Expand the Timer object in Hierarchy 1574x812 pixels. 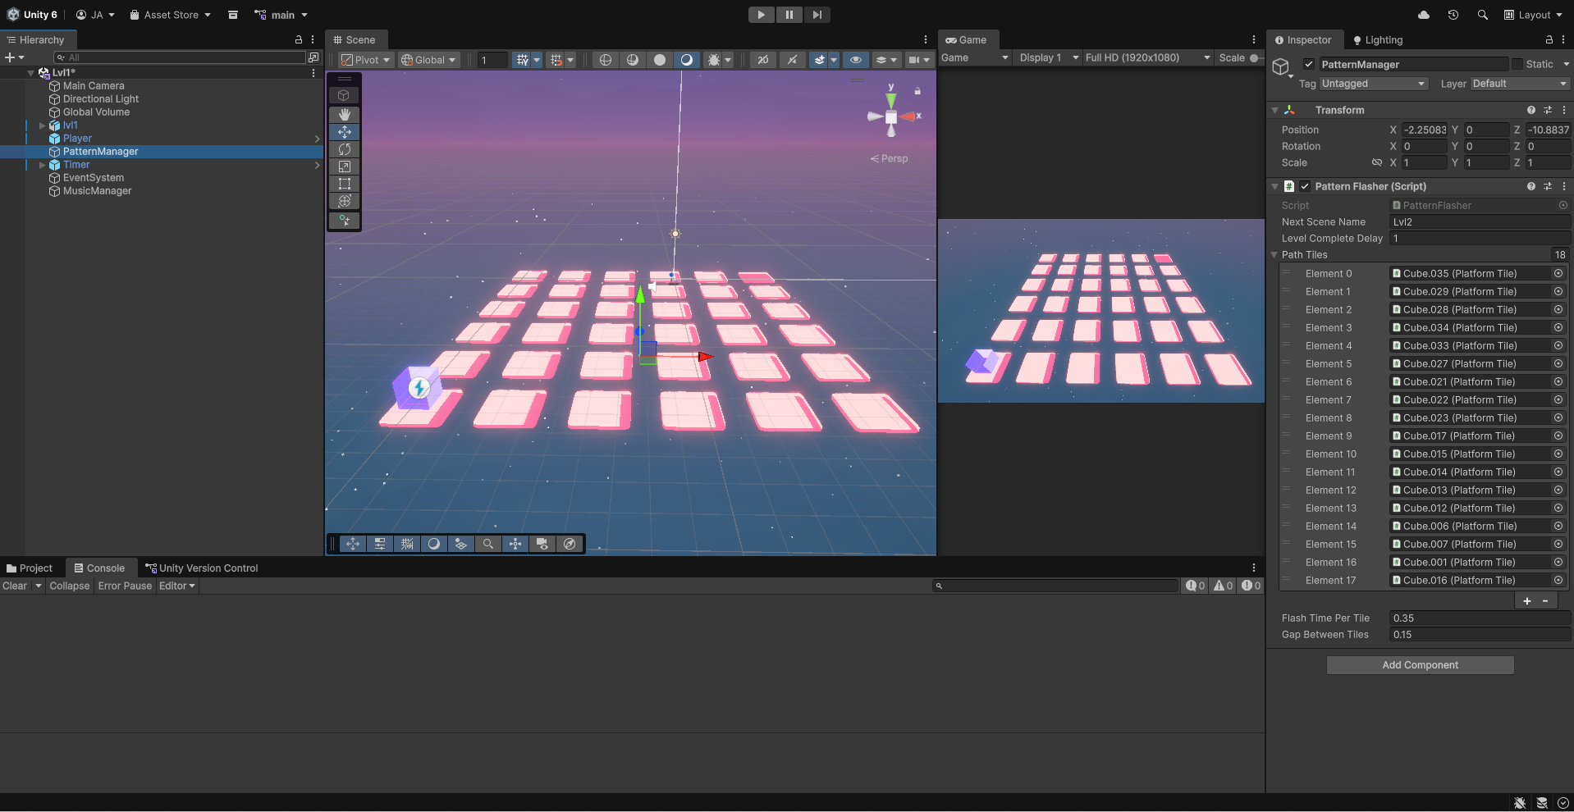click(43, 165)
